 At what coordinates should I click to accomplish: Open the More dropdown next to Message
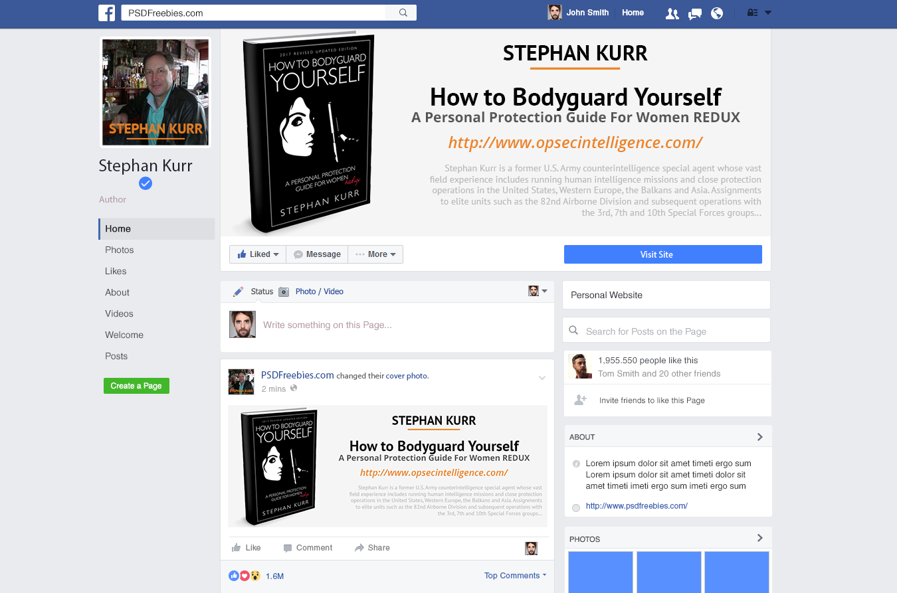[375, 254]
